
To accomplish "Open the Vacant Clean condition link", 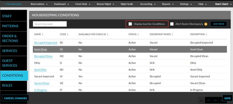I will pos(42,83).
